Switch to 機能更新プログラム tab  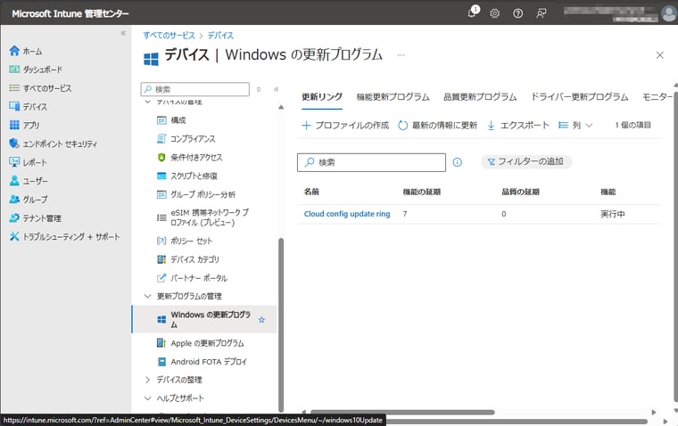tap(393, 96)
